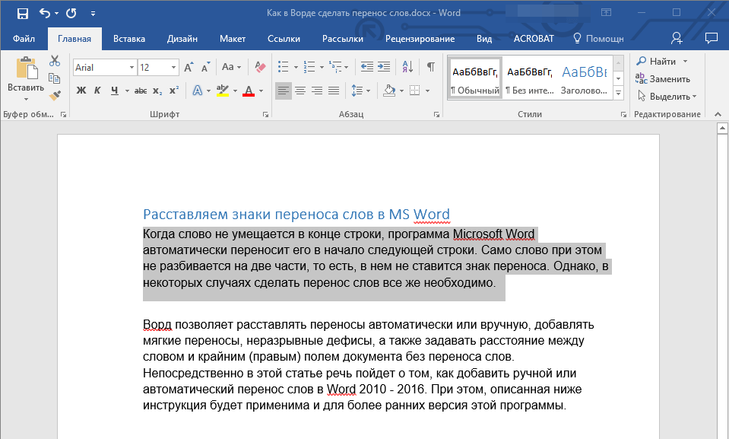Align text left
The height and width of the screenshot is (439, 729).
pos(283,91)
